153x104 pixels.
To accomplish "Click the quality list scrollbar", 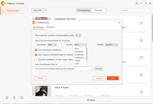I will [87, 54].
